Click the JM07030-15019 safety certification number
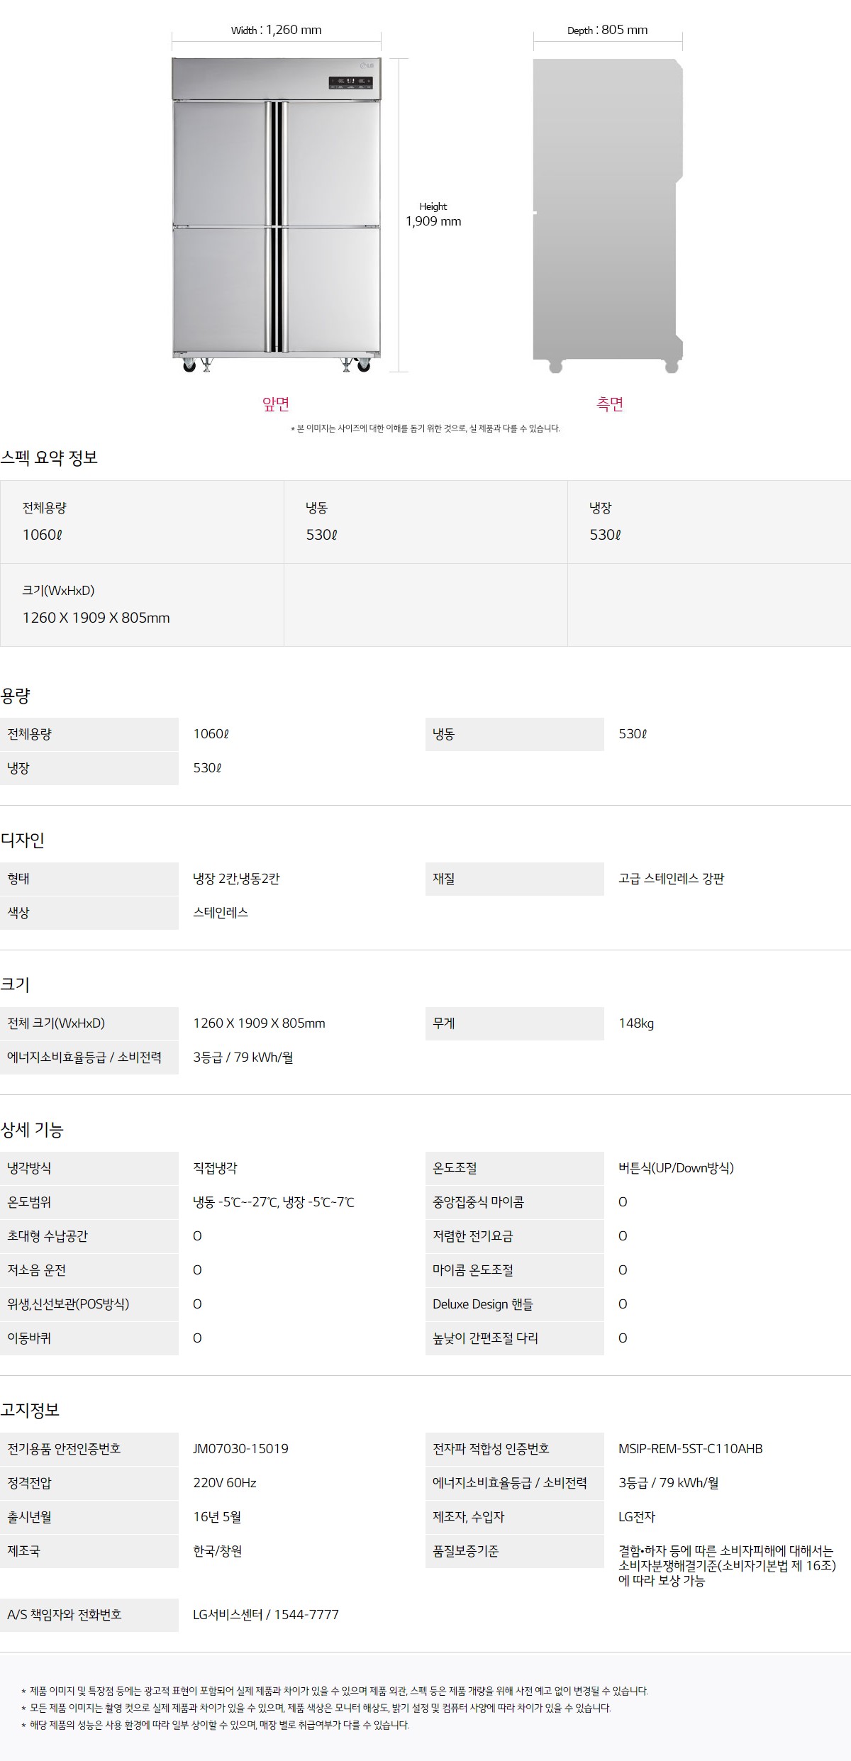The width and height of the screenshot is (851, 1761). [x=240, y=1449]
